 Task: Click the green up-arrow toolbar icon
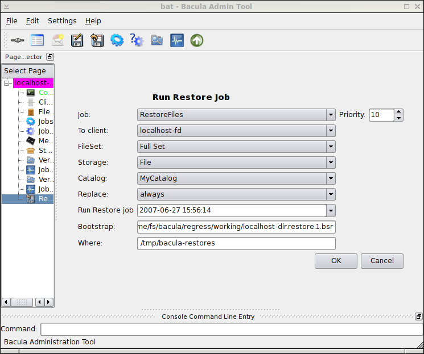(197, 40)
